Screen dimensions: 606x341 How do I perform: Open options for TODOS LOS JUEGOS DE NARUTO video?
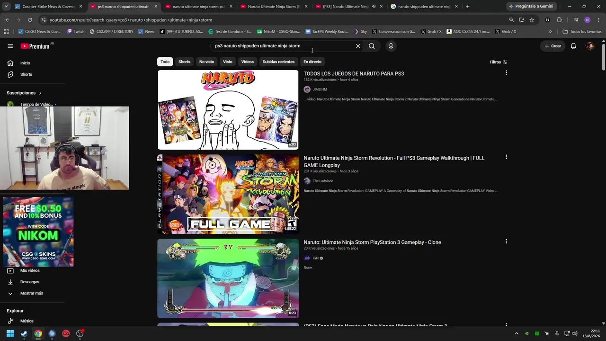click(x=506, y=73)
